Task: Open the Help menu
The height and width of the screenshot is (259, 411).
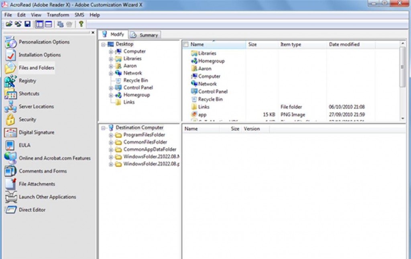Action: pos(95,15)
